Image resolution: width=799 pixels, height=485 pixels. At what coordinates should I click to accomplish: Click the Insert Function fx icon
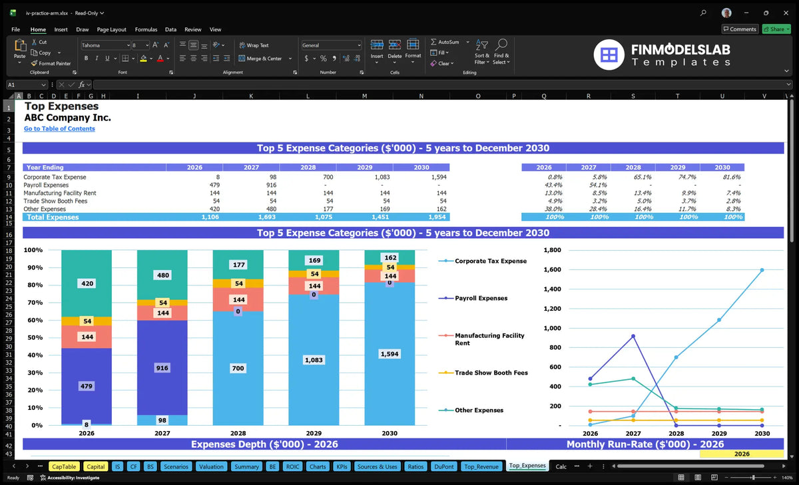tap(82, 85)
